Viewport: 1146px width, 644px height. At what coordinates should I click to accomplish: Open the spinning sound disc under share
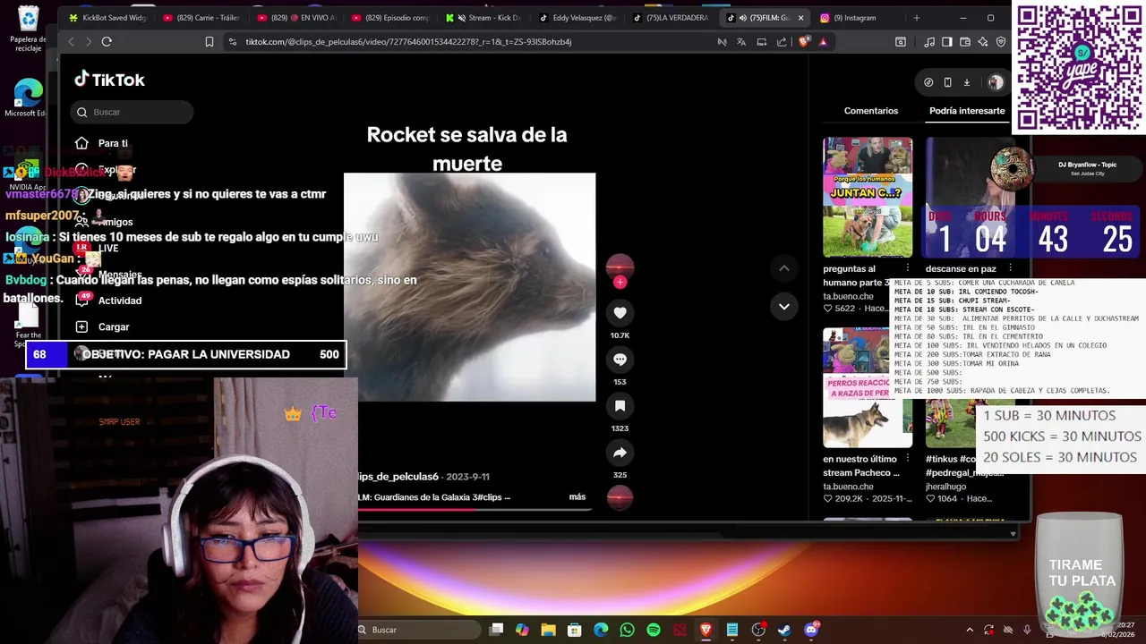(620, 497)
